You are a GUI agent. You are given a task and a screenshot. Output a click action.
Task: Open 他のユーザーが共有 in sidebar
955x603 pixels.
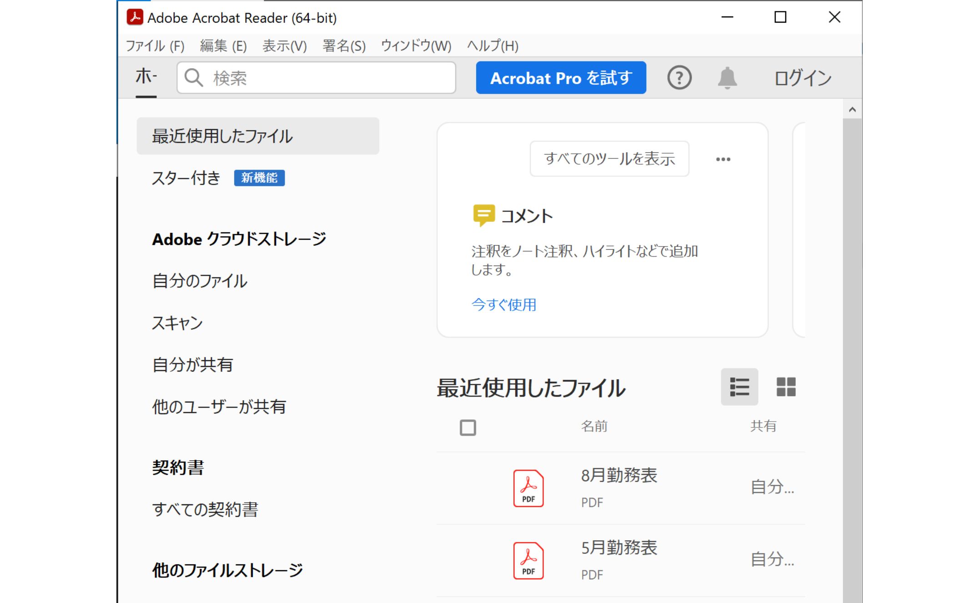[x=219, y=407]
